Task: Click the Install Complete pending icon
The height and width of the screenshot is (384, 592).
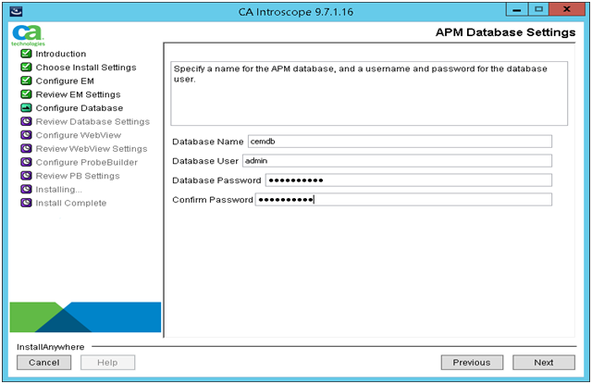Action: point(26,203)
